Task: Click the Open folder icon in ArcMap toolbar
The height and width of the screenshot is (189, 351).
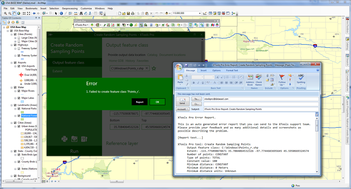Action: pyautogui.click(x=124, y=13)
